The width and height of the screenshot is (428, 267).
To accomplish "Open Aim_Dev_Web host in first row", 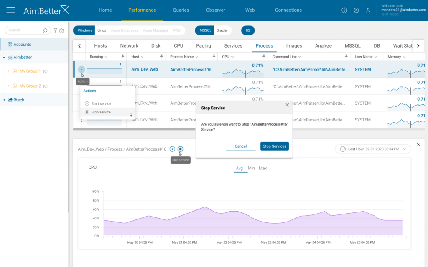I will coord(144,70).
